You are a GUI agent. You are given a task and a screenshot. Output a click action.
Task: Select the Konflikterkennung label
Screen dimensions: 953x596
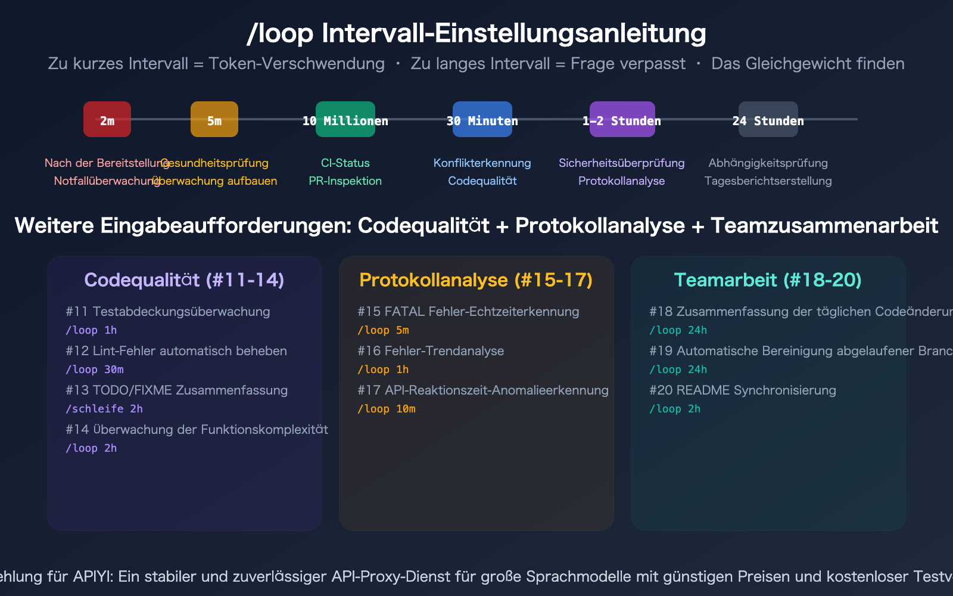482,163
